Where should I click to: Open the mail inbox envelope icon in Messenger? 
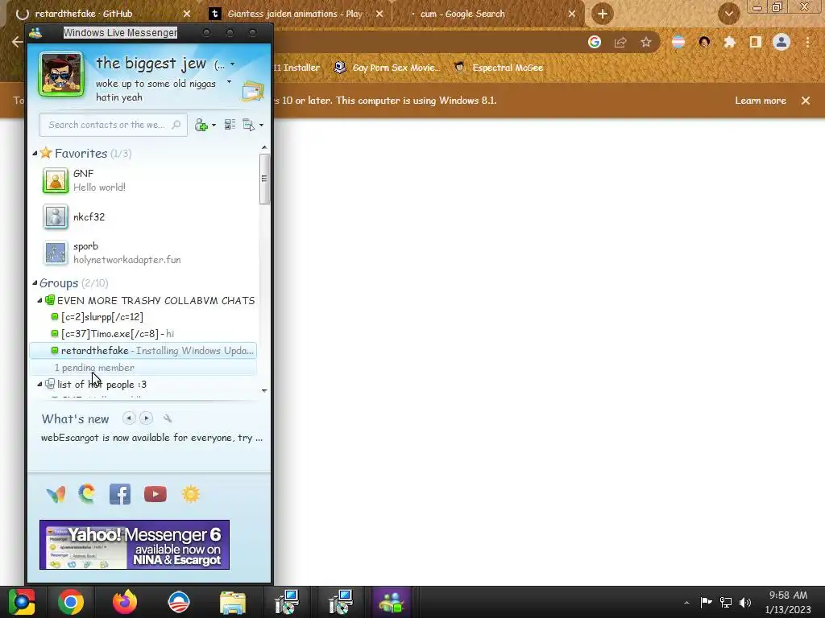pos(252,92)
